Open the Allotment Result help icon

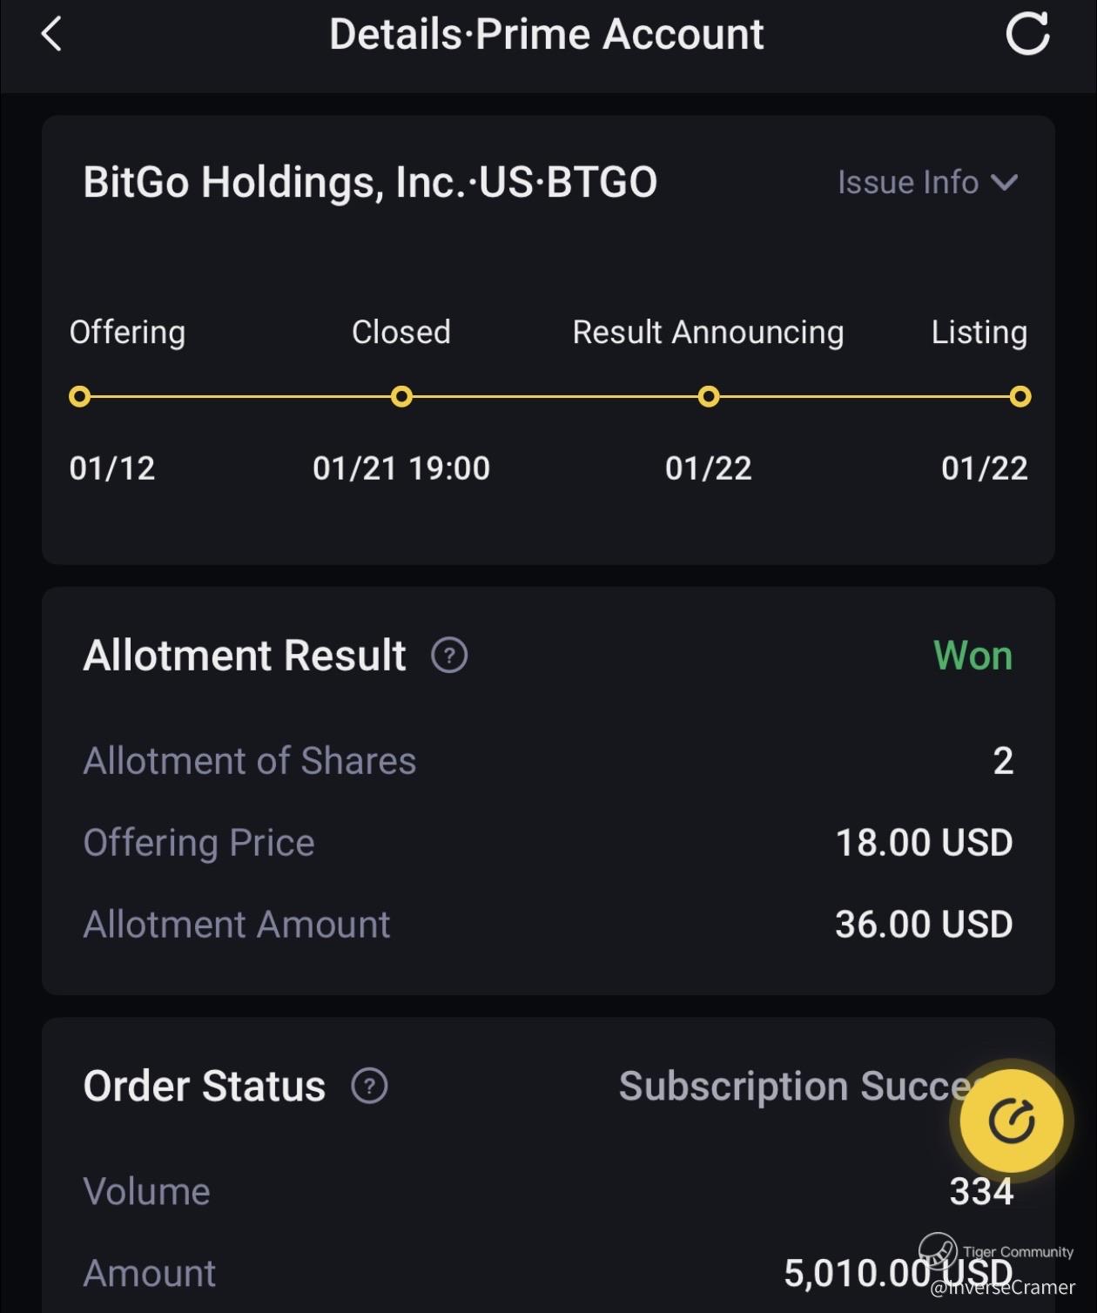point(449,656)
